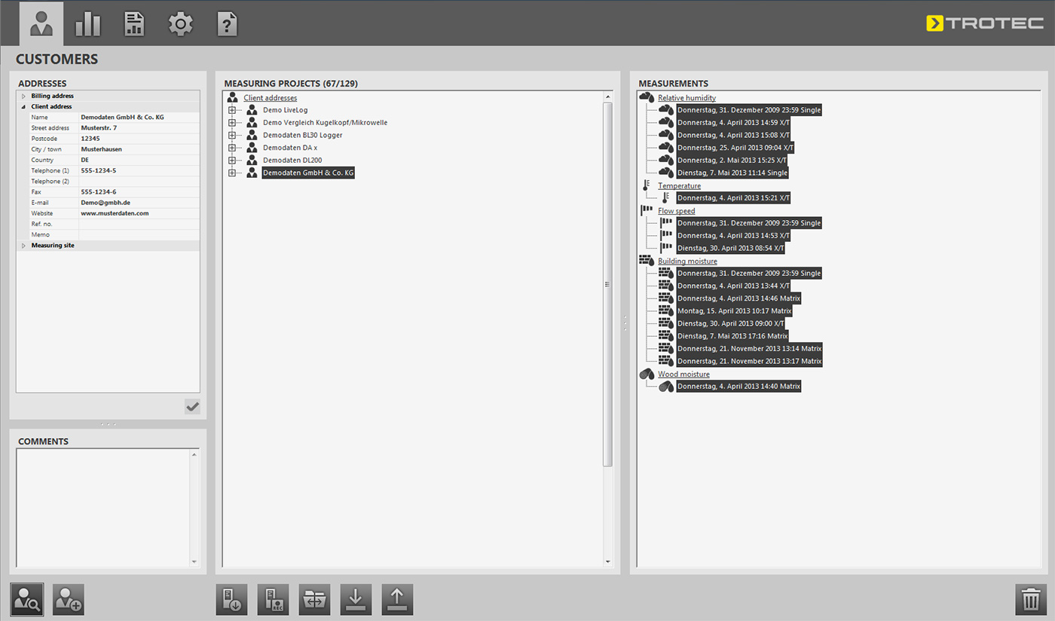
Task: Click the Relative humidity cloud icon
Action: point(647,97)
